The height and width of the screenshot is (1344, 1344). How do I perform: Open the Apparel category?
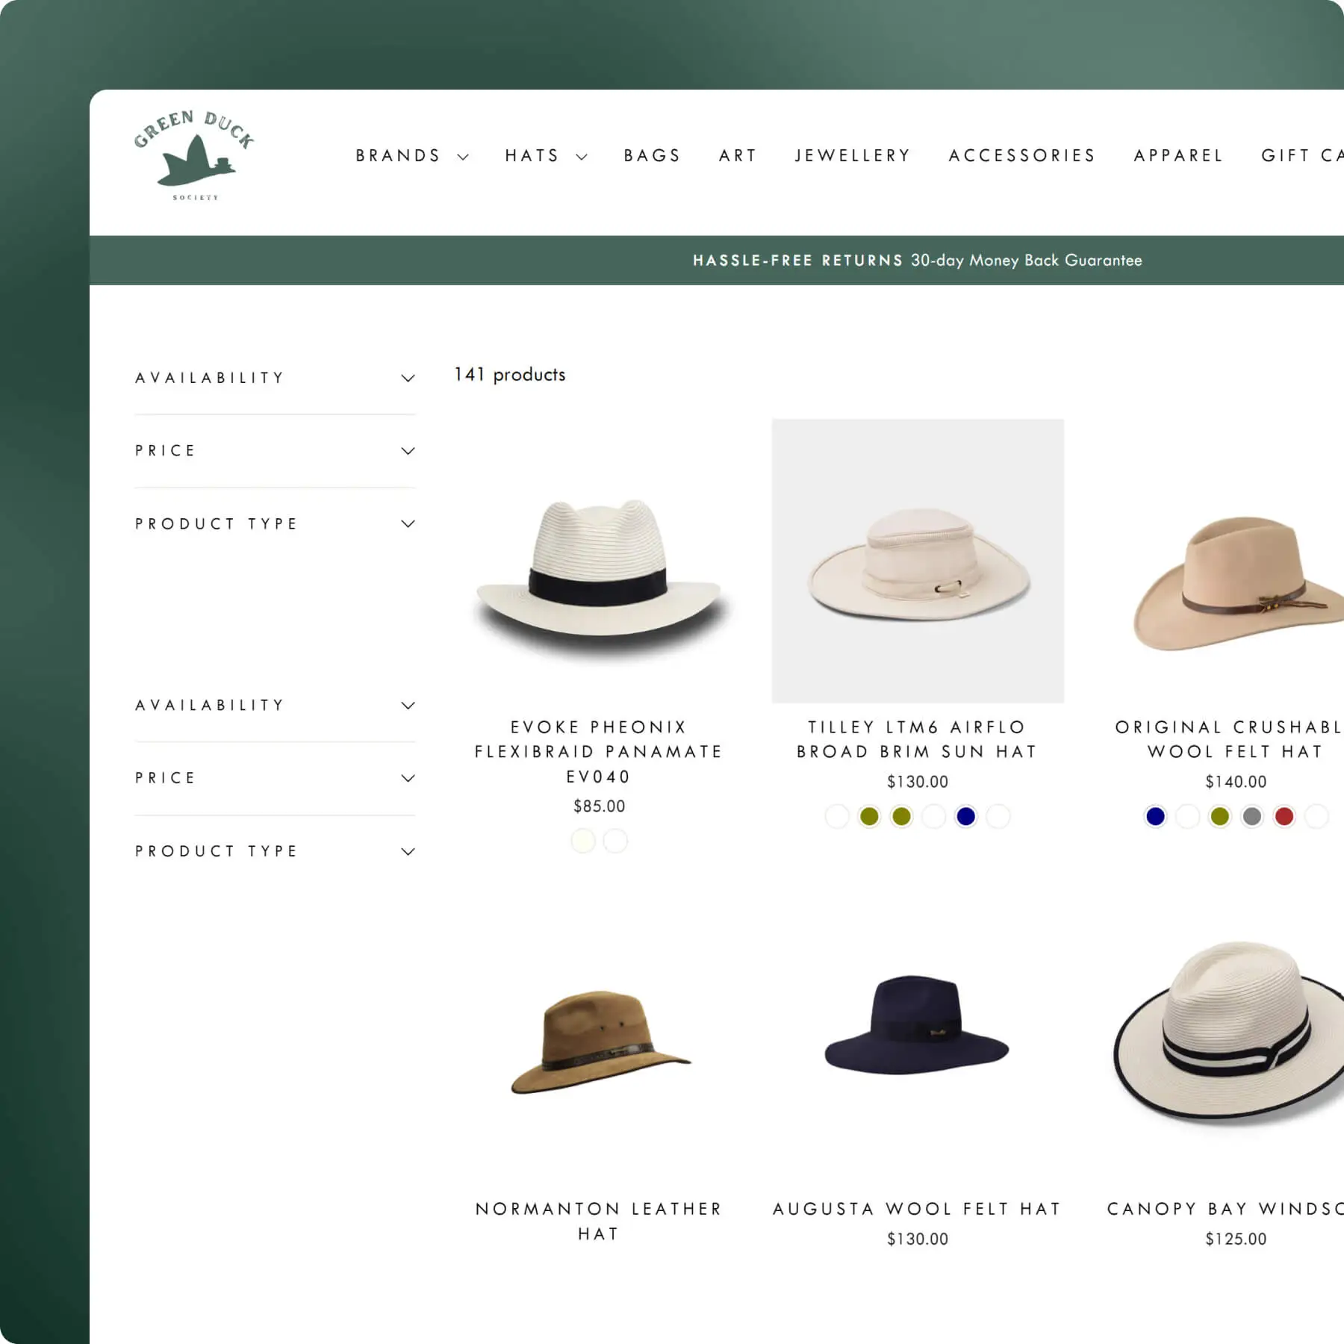coord(1178,156)
